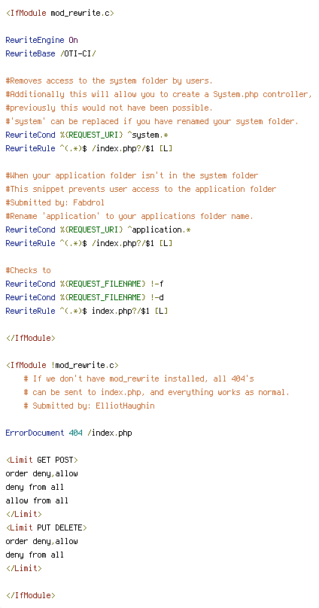Click the ErrorDocument 404 /index.php line
Screen dimensions: 319x608
coord(68,433)
